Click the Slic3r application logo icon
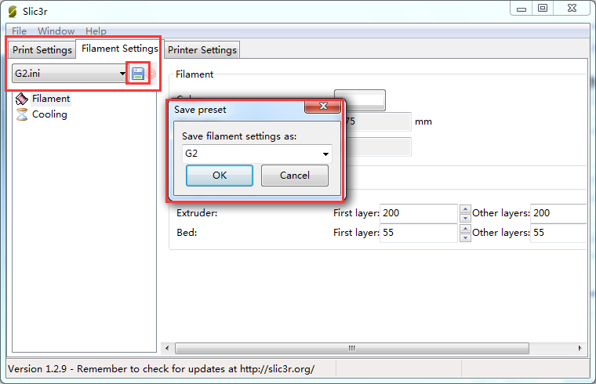This screenshot has height=384, width=596. [x=13, y=12]
